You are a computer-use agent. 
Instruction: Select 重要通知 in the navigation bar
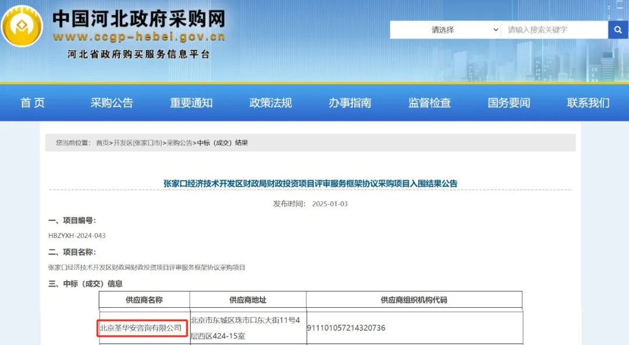[x=191, y=103]
